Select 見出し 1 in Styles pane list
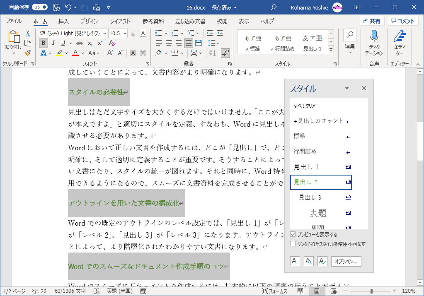The image size is (424, 296). tap(321, 167)
